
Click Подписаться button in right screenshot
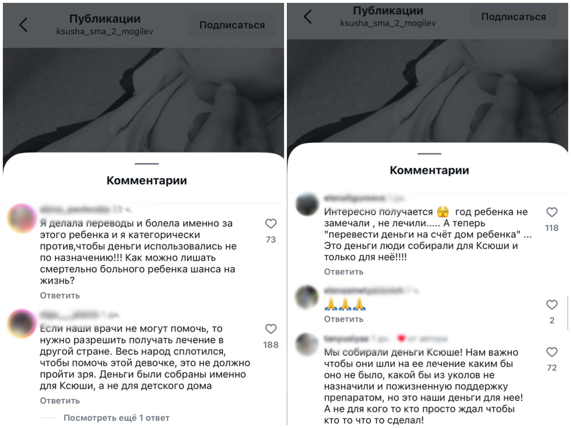pyautogui.click(x=513, y=17)
